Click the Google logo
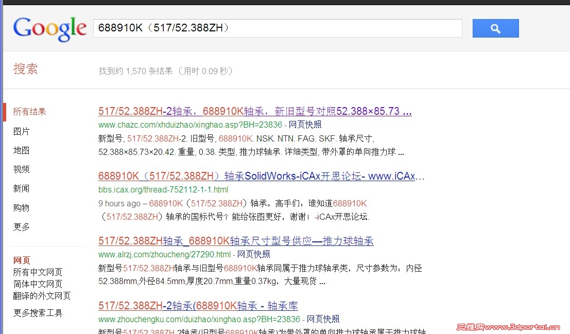This screenshot has width=570, height=334. pyautogui.click(x=50, y=29)
